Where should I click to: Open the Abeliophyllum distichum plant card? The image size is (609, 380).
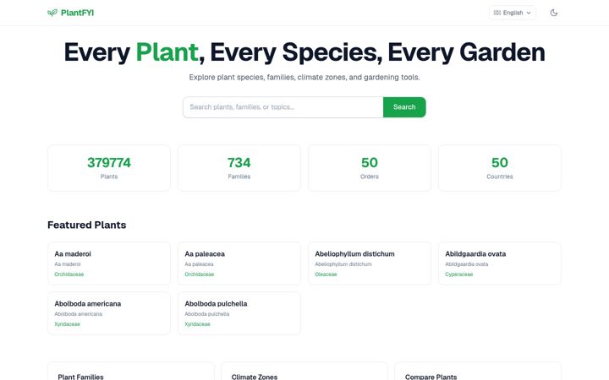(x=370, y=263)
